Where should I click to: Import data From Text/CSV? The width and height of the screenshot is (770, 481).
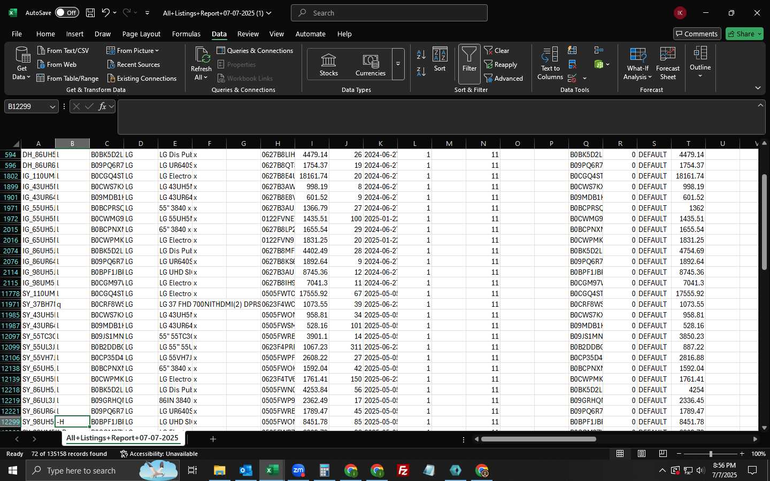tap(63, 50)
